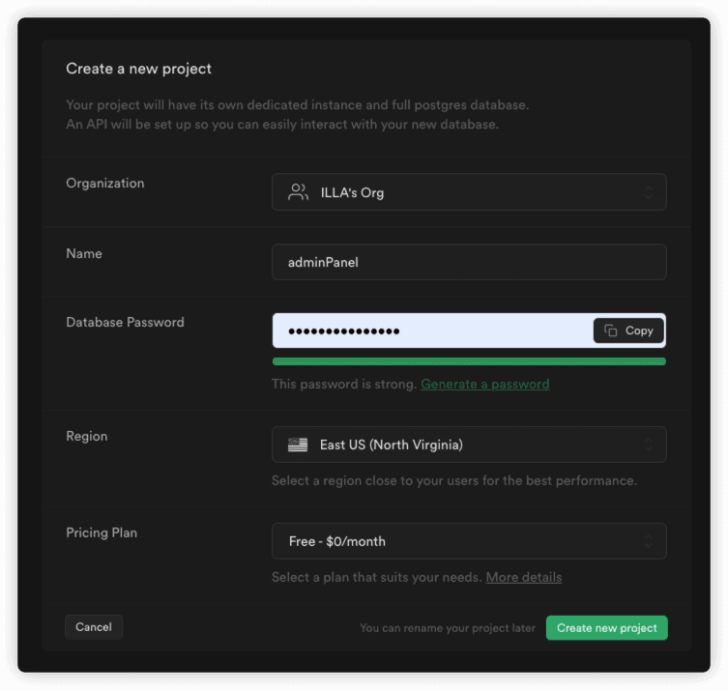Click the green password strength bar

pos(469,361)
